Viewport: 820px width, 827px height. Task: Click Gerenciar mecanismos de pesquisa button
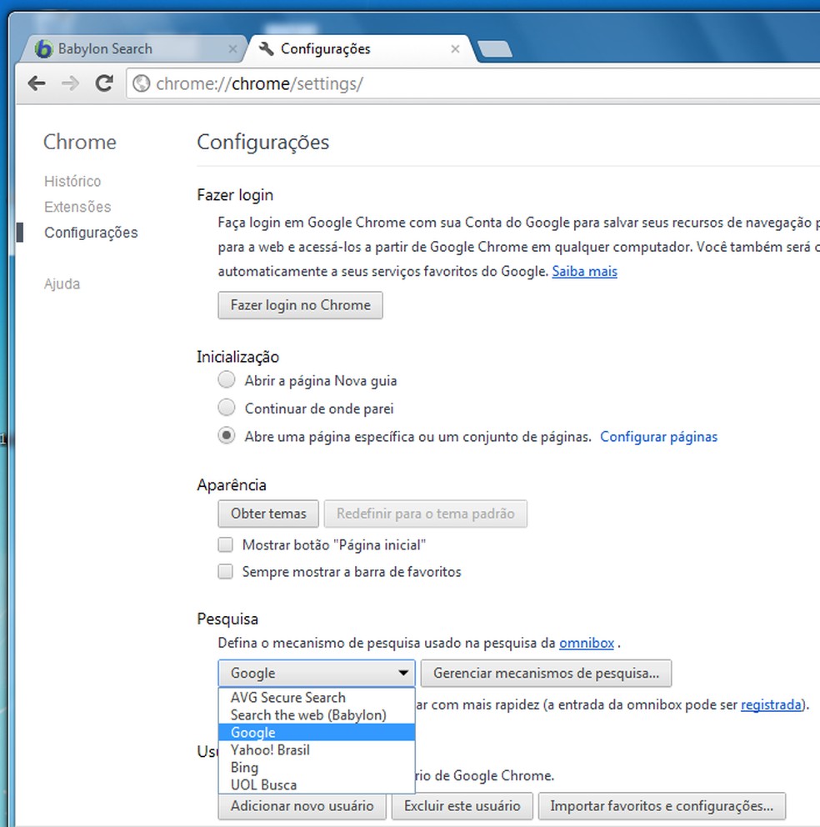coord(546,673)
